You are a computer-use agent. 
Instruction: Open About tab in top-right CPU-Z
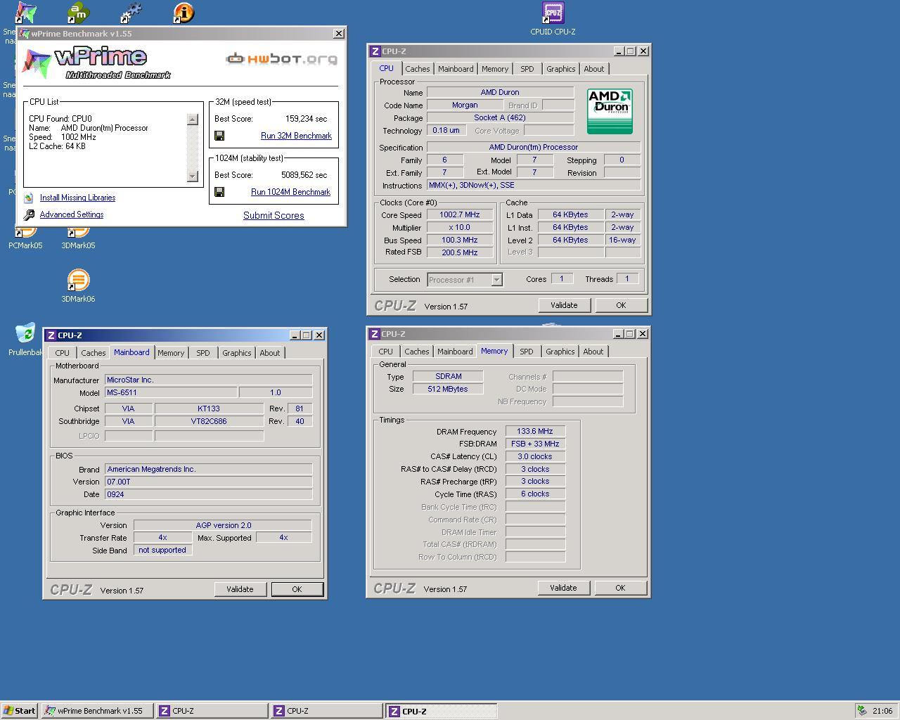[593, 69]
